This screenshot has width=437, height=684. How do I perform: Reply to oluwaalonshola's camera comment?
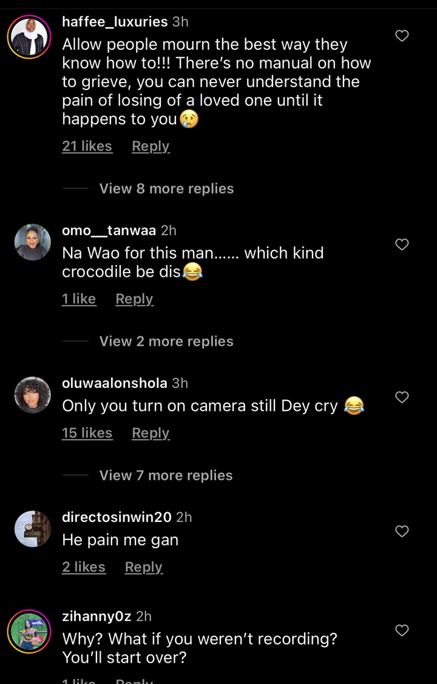(x=151, y=433)
